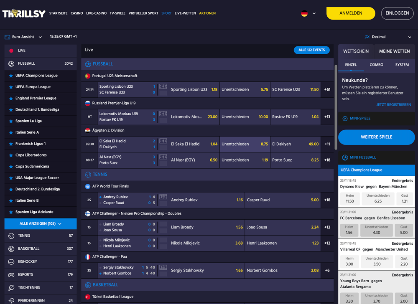Image resolution: width=418 pixels, height=304 pixels.
Task: Open the German flag language dropdown
Action: pyautogui.click(x=308, y=13)
